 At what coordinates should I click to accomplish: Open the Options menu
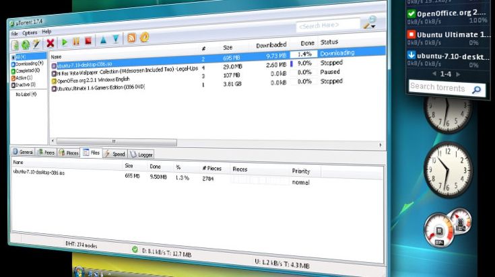click(30, 32)
